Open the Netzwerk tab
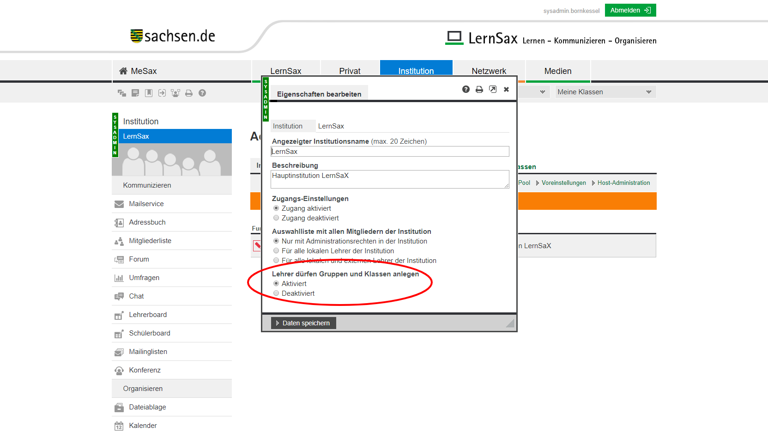 coord(489,71)
